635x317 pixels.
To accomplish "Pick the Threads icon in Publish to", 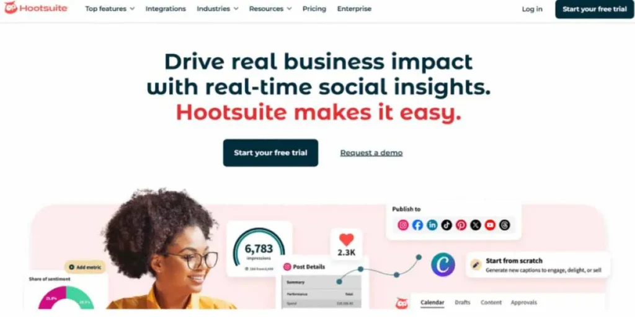I will coord(504,225).
